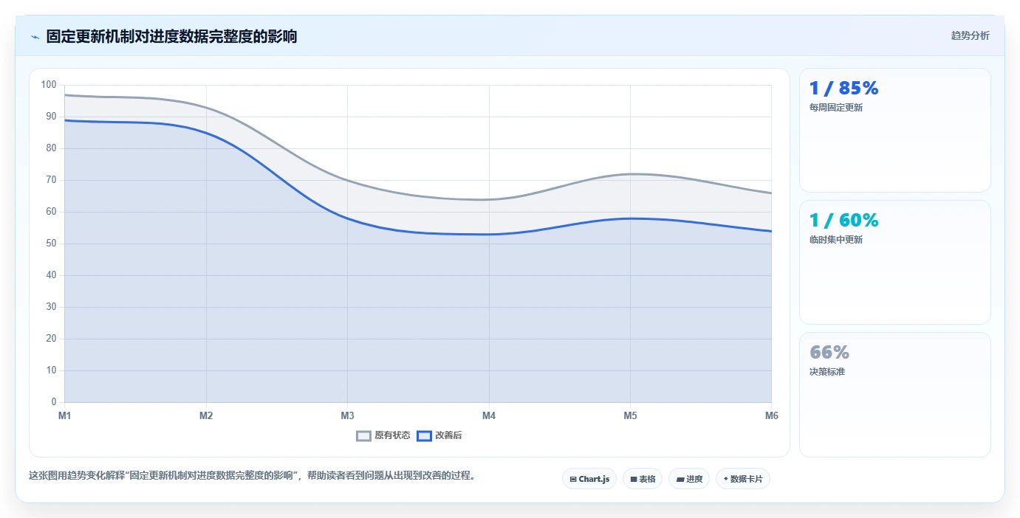Click the gray 原有状态 legend color box
Screen dimensions: 1020x518
point(363,435)
